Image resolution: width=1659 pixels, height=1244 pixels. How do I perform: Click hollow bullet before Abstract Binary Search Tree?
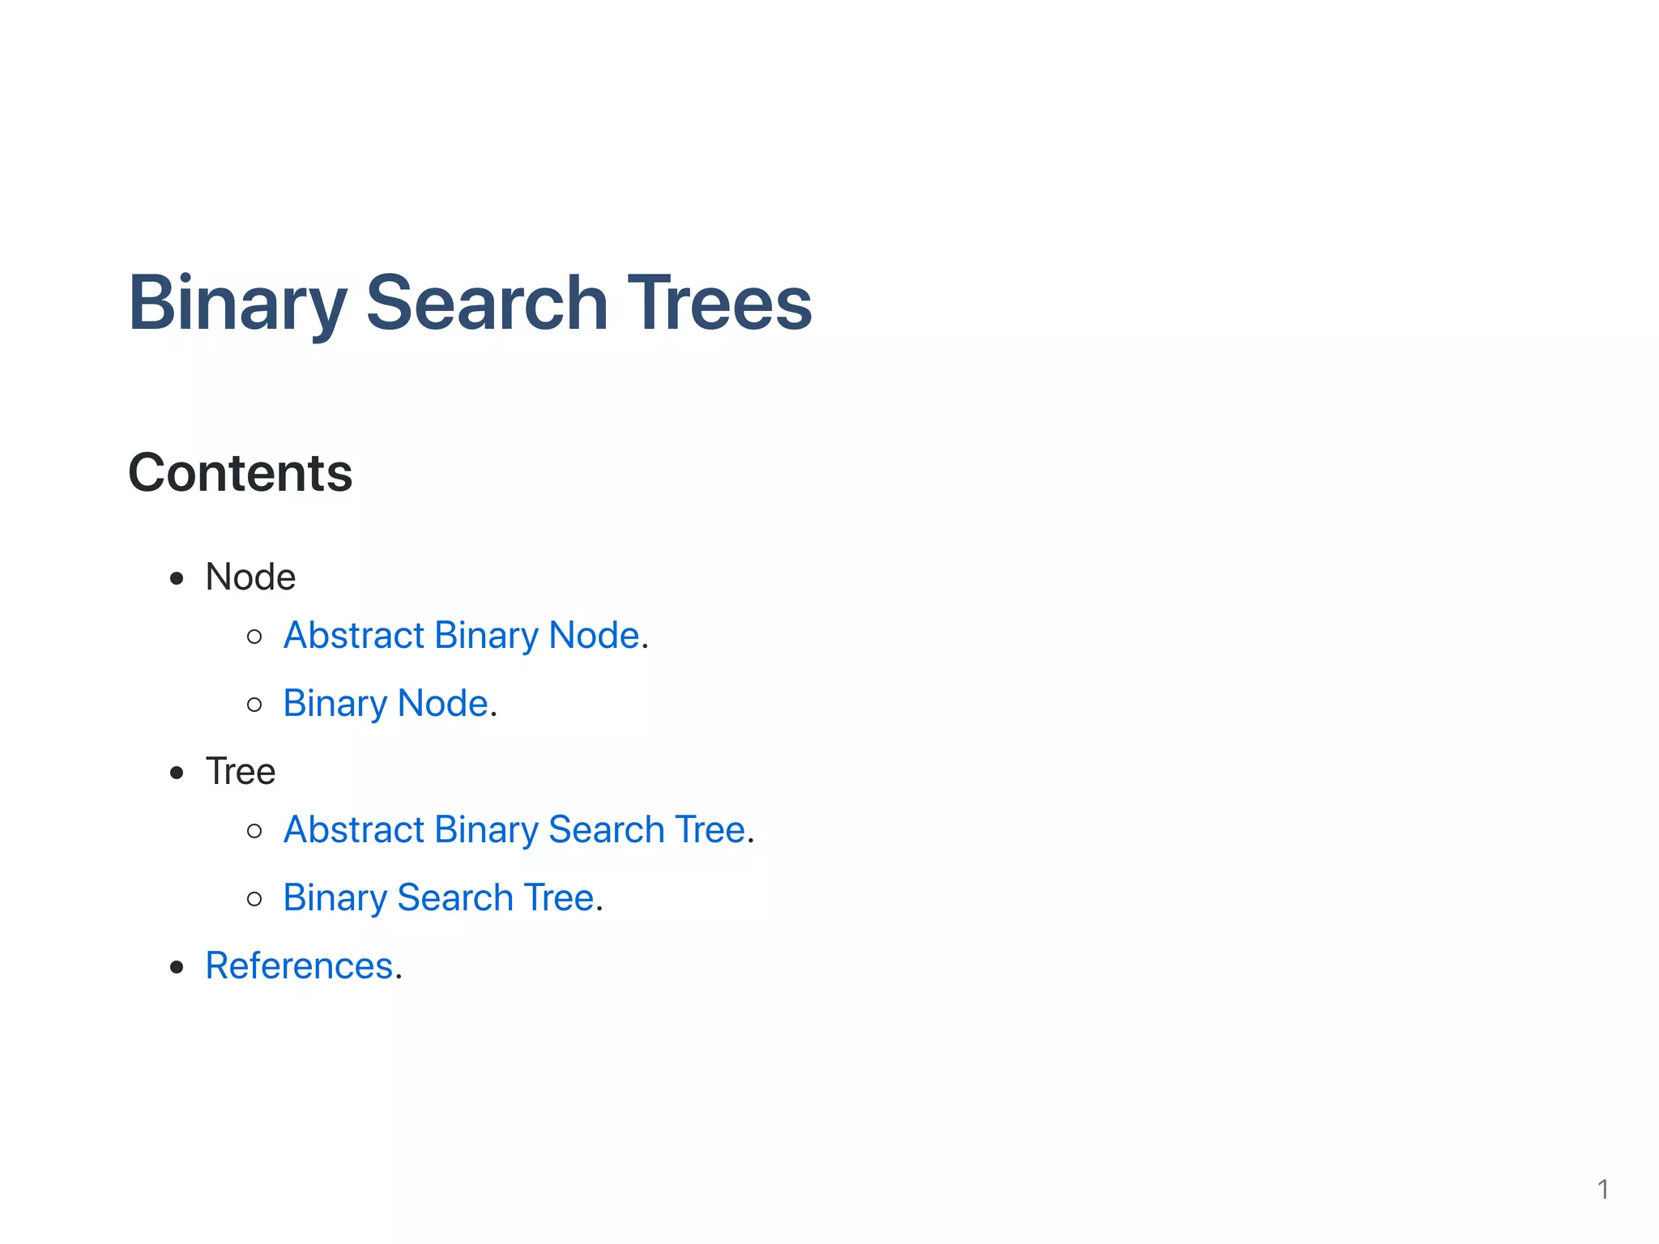click(254, 831)
